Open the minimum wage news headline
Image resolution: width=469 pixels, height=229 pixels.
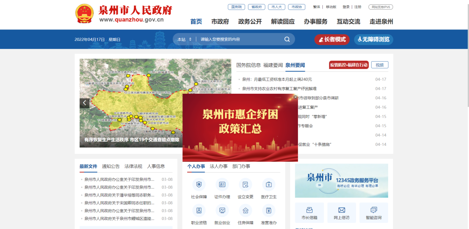(x=277, y=79)
